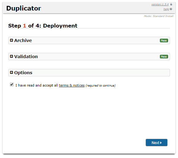178x158 pixels.
Task: Click the Options section title text
Action: (23, 73)
